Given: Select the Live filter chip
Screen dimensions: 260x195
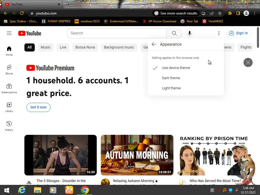Looking at the screenshot, I should pos(63,47).
